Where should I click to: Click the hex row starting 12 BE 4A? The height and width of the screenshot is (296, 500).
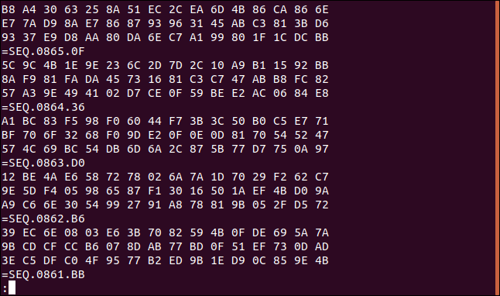165,177
